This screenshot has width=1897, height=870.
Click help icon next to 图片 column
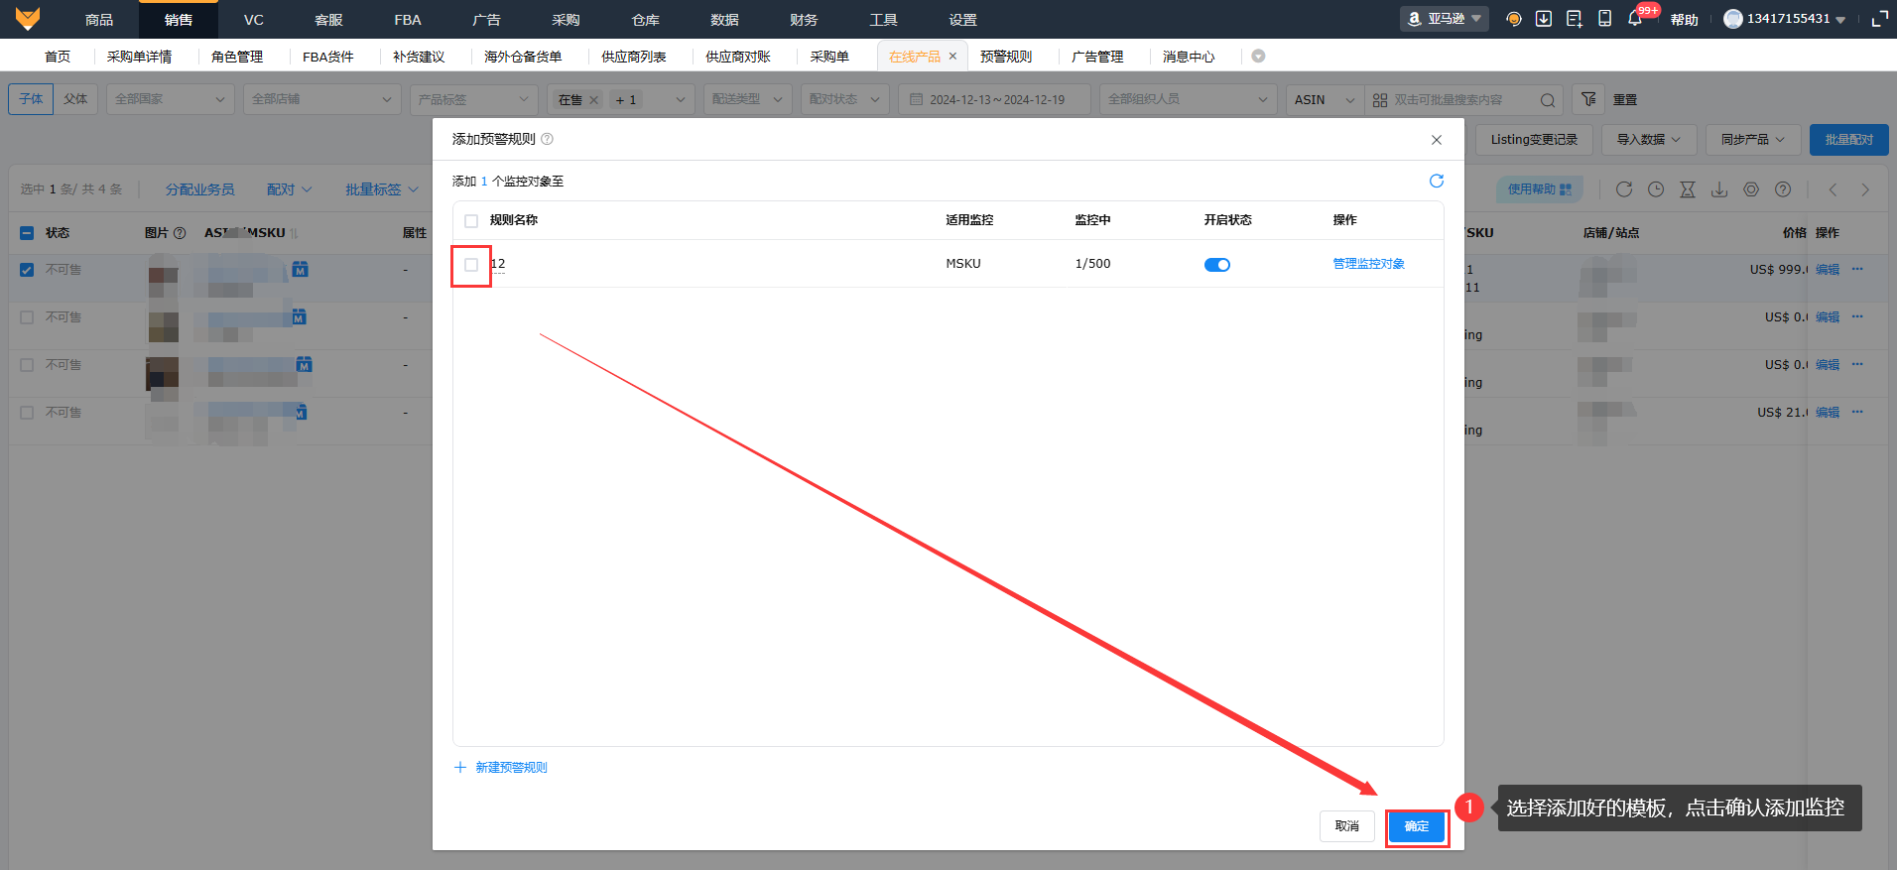click(x=180, y=233)
